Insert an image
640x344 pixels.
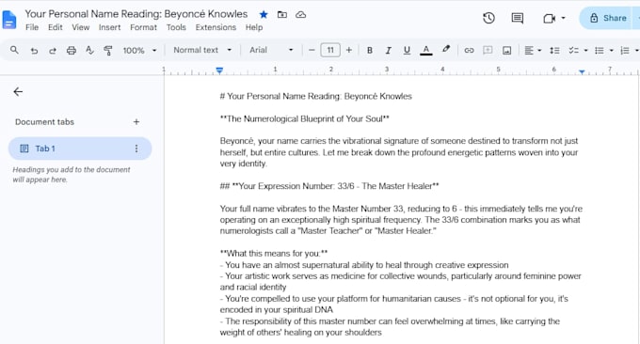(x=506, y=50)
